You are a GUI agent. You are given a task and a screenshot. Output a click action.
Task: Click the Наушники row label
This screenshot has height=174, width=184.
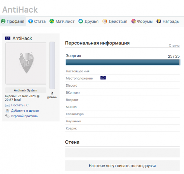(74, 121)
